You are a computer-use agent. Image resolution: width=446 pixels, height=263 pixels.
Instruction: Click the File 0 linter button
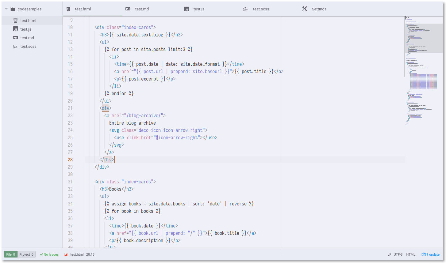click(11, 254)
